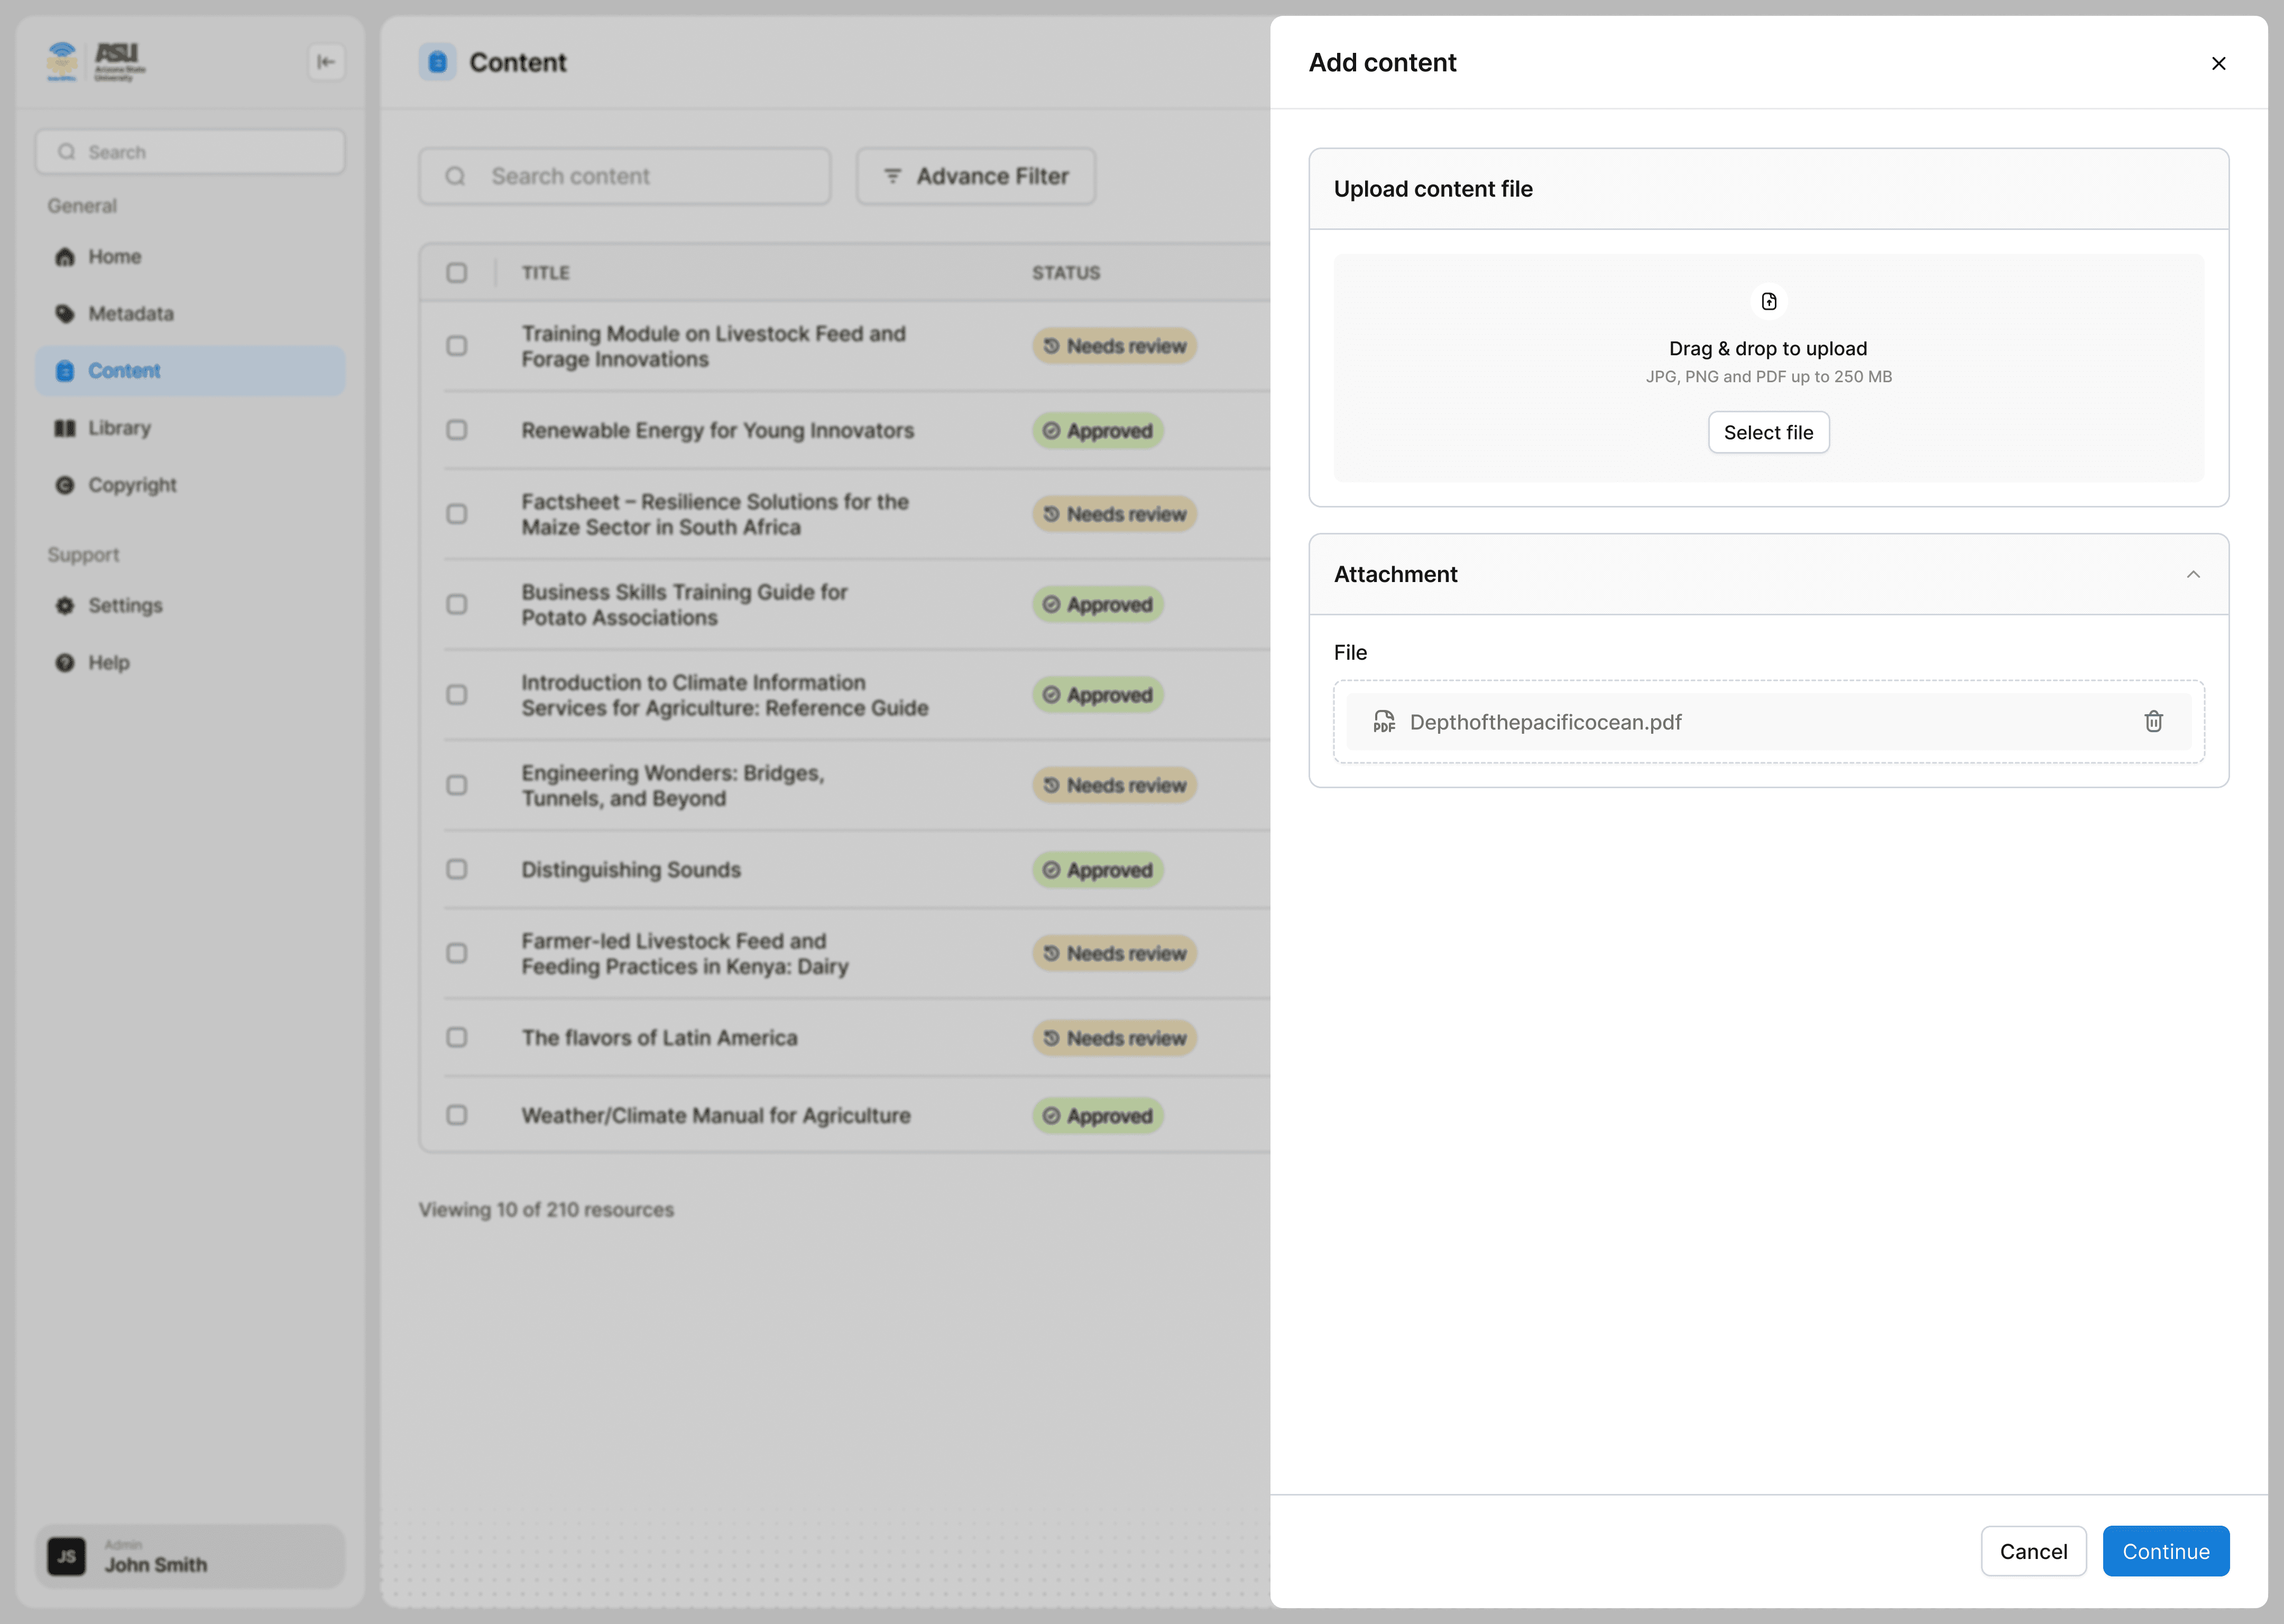
Task: Close the Add content panel
Action: pyautogui.click(x=2218, y=63)
